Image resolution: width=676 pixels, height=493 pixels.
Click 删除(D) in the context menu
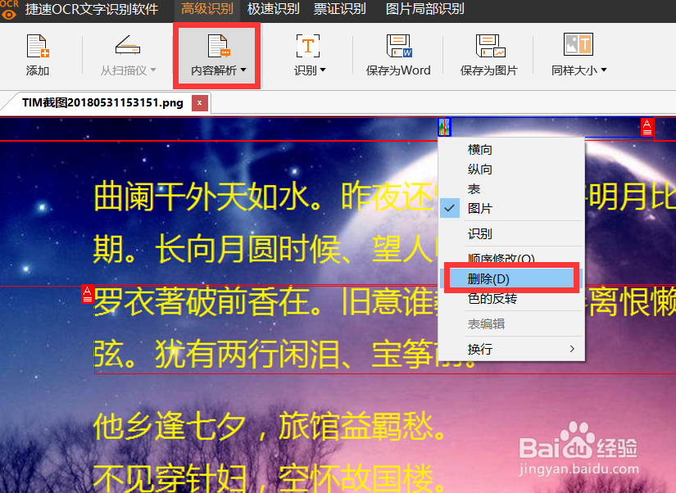pos(492,278)
